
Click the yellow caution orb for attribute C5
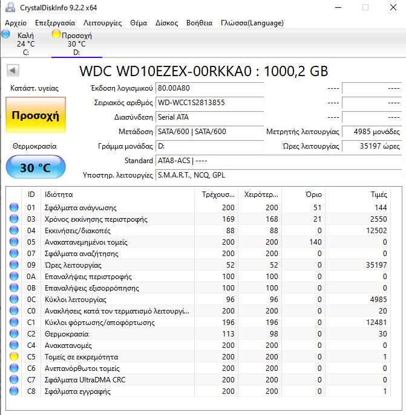tap(14, 357)
